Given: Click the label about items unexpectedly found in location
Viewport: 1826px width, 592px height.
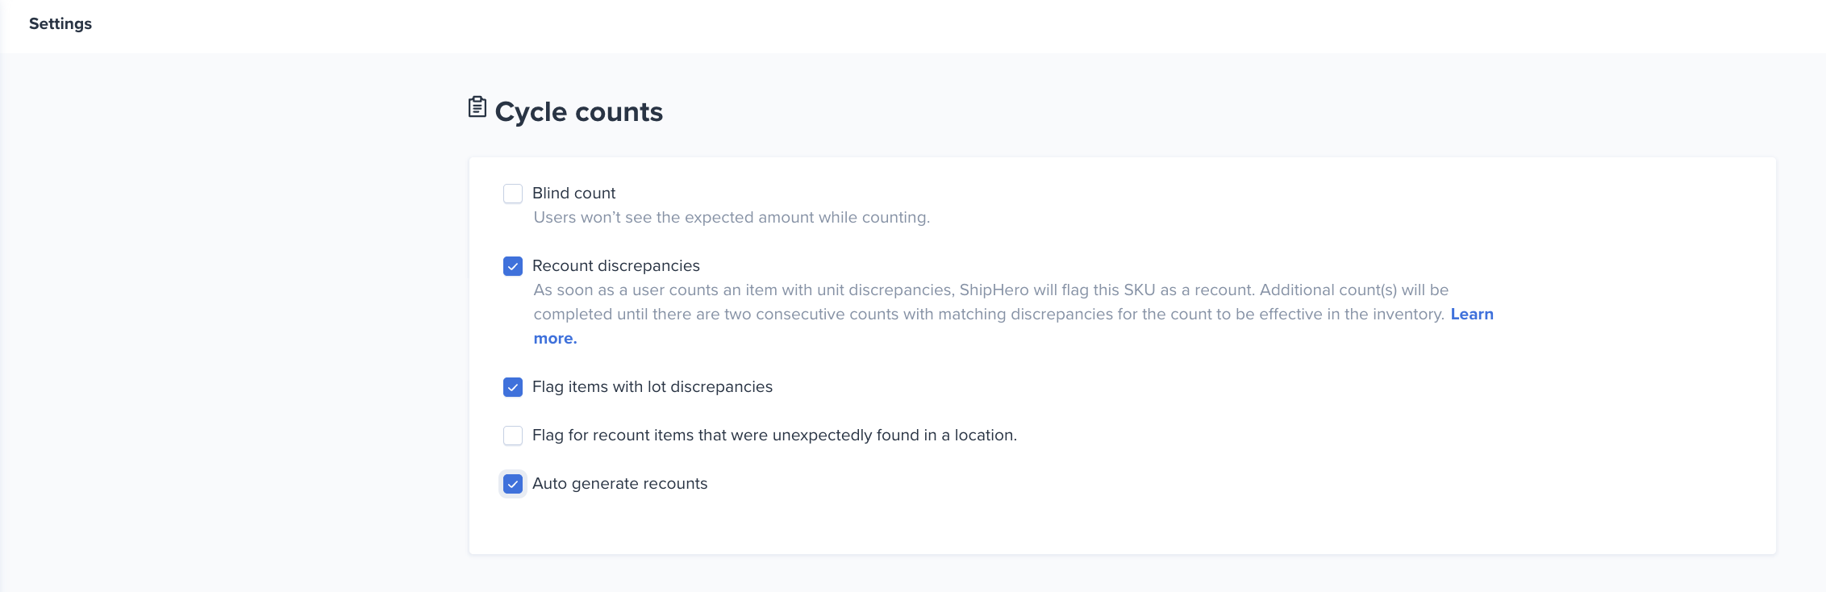Looking at the screenshot, I should click(x=774, y=435).
